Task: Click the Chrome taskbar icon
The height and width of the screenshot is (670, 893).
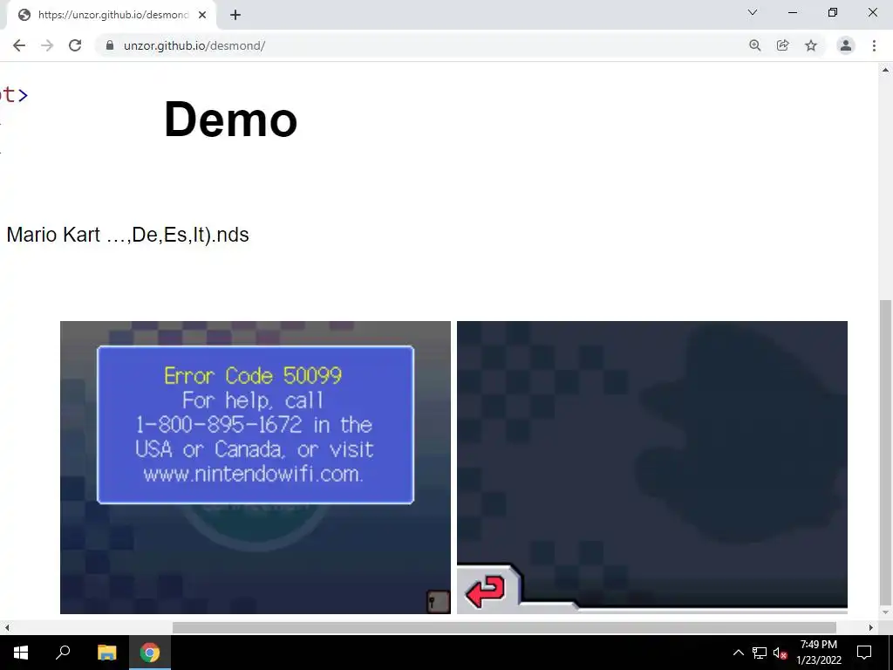Action: click(x=150, y=653)
